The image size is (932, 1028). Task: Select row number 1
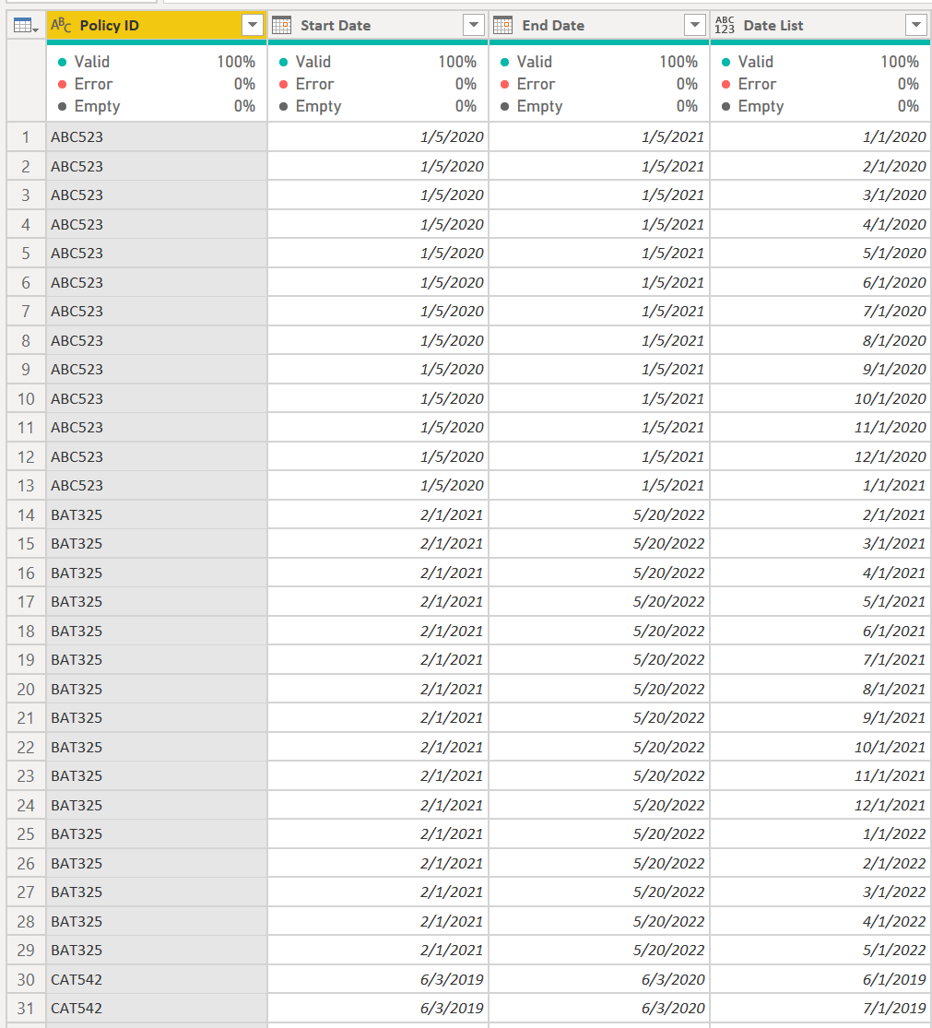click(x=26, y=137)
